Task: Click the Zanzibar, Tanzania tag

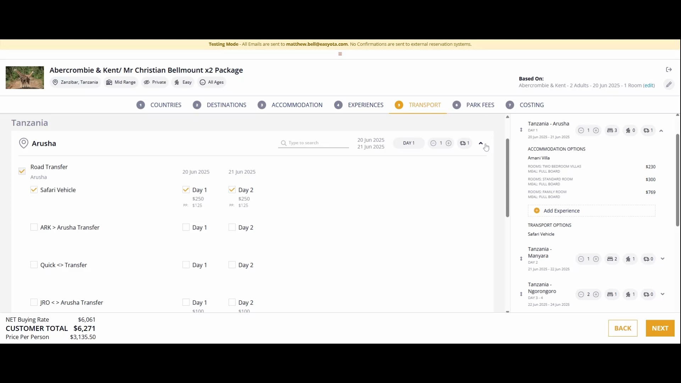Action: [75, 82]
